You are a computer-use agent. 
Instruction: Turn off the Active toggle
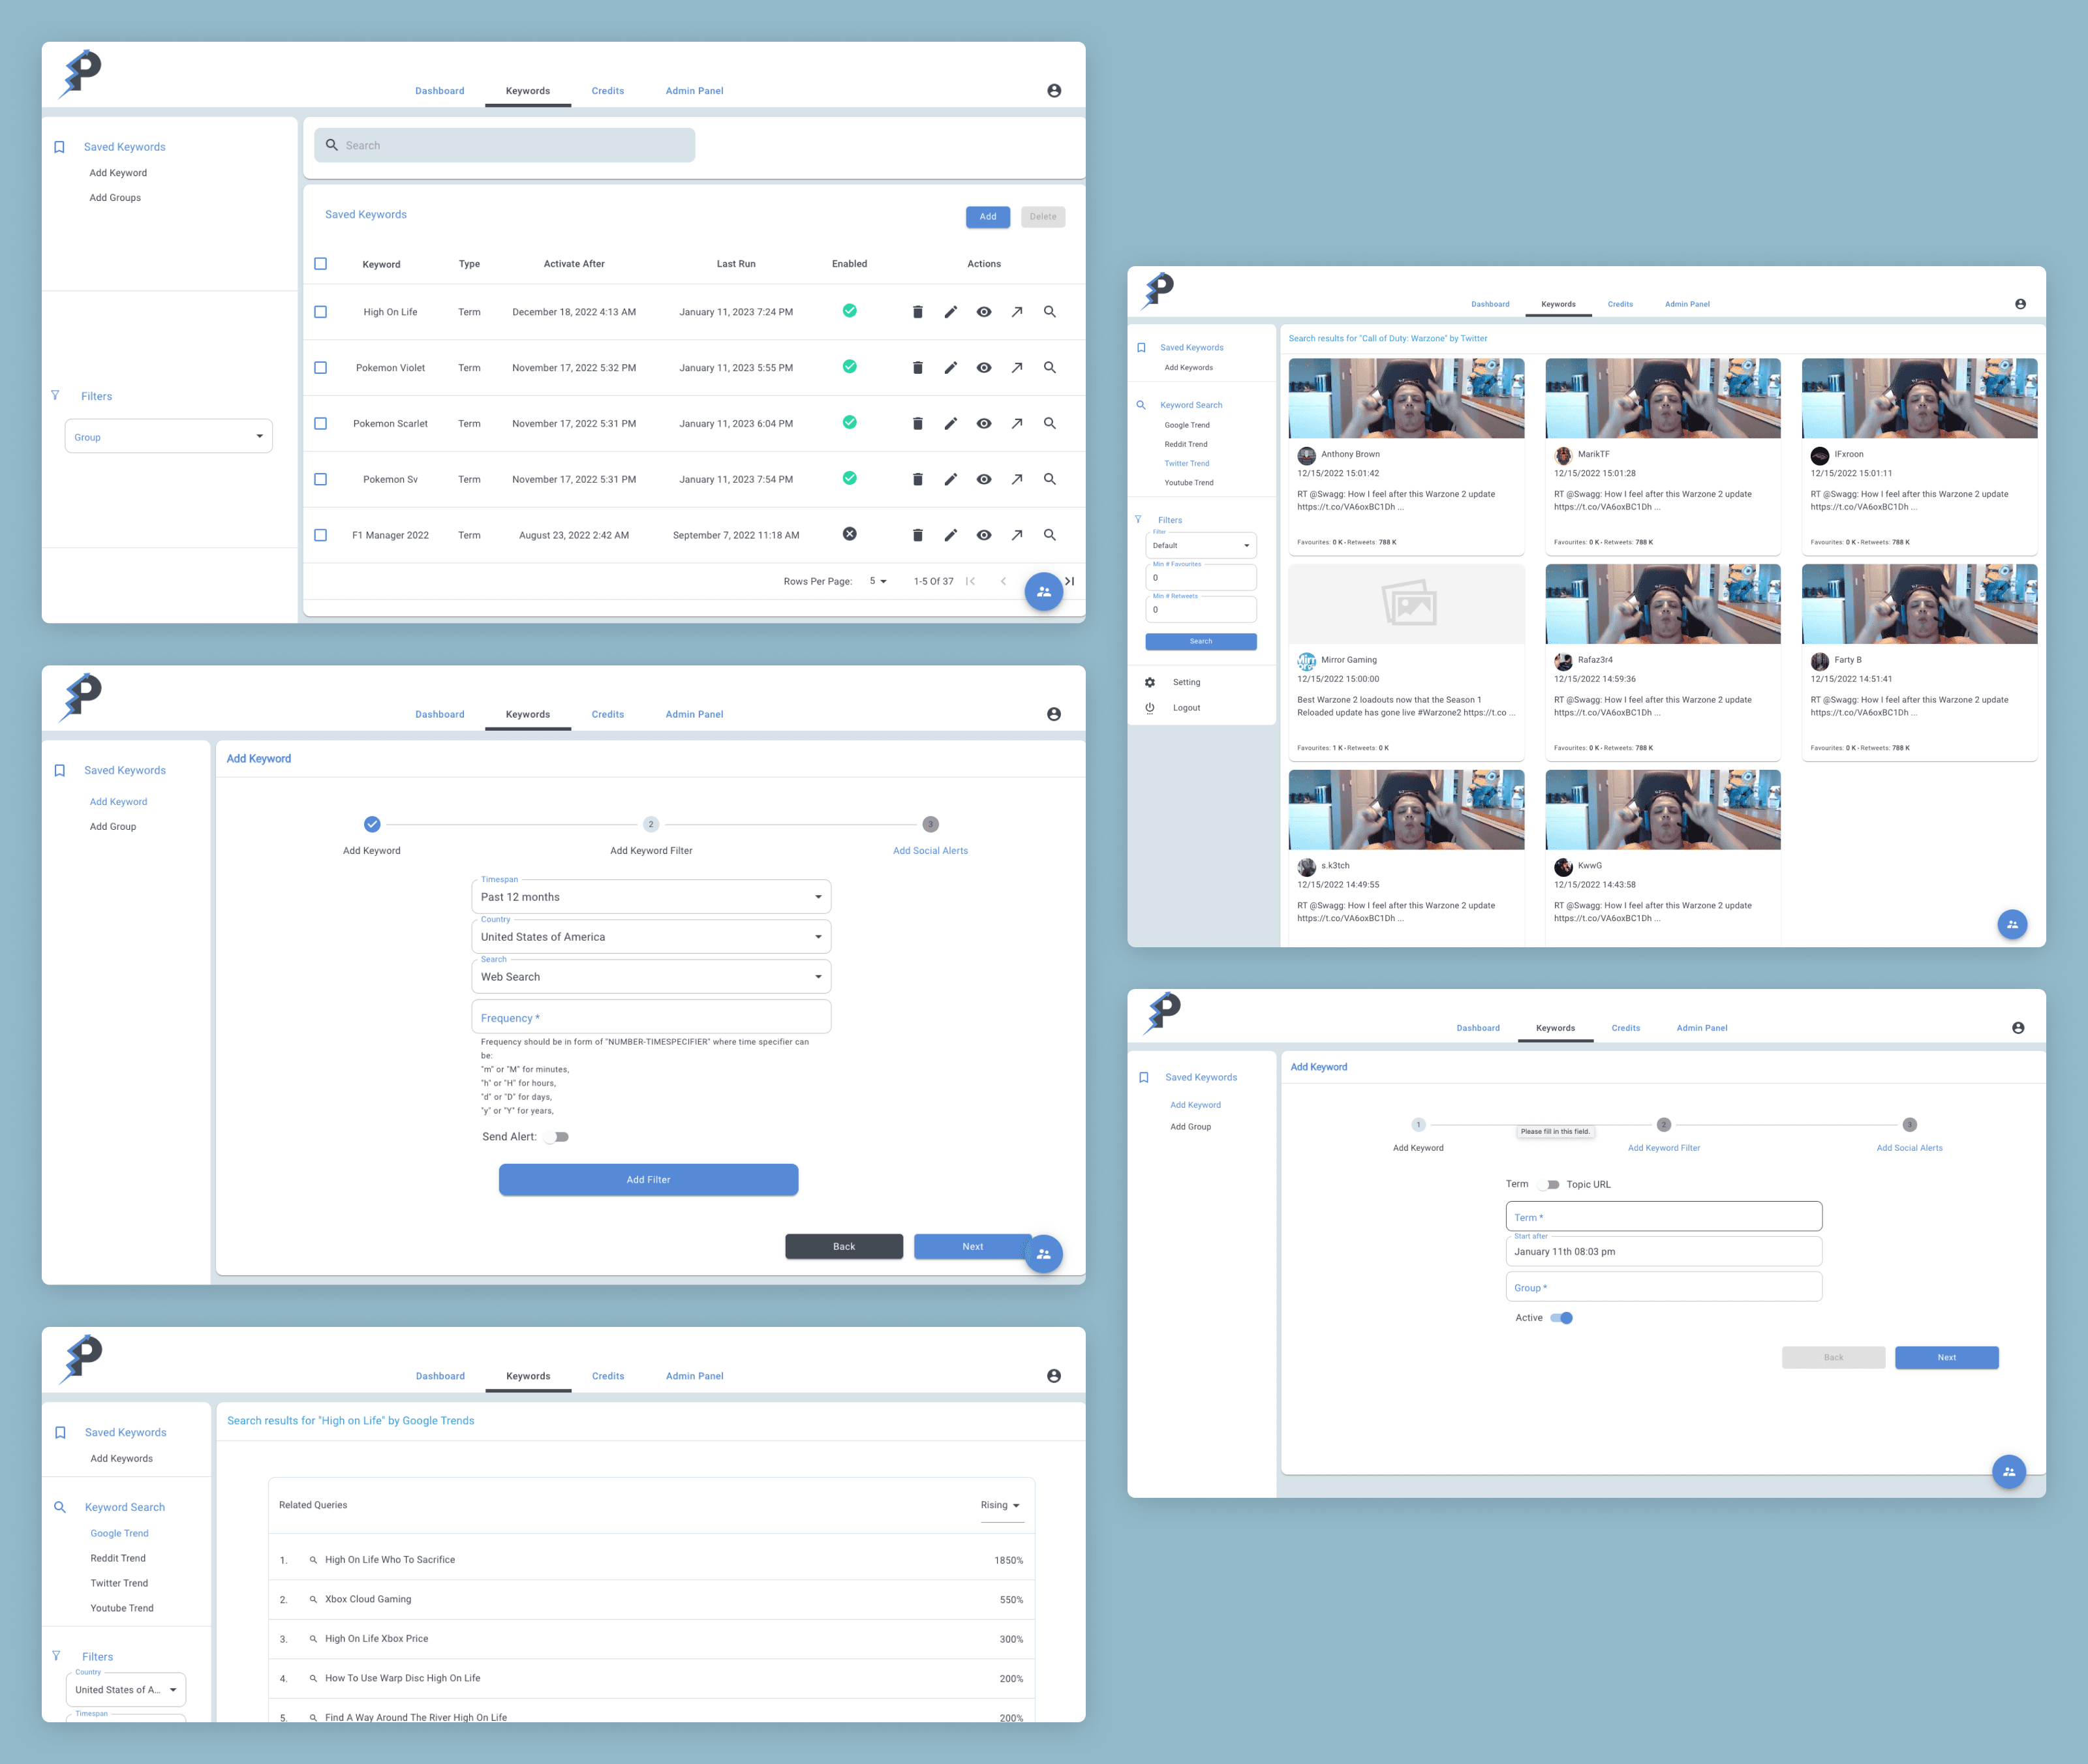point(1561,1318)
